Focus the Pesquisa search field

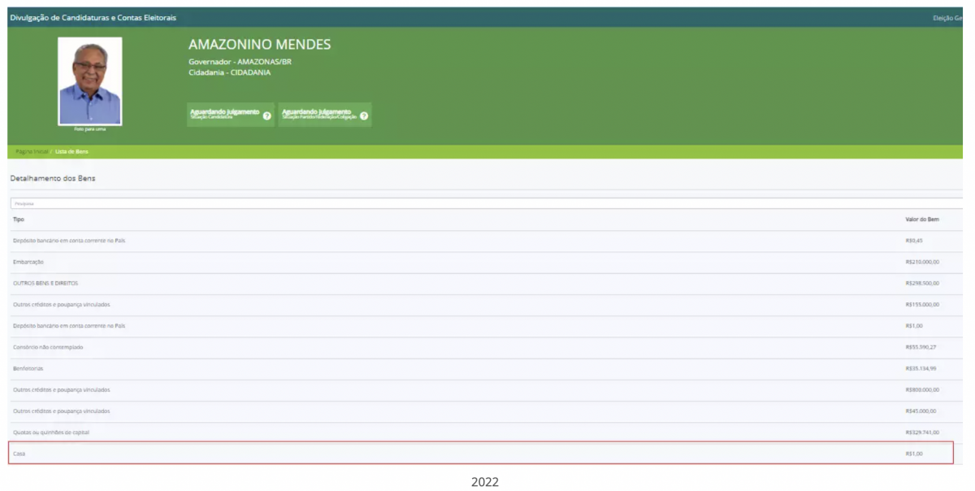486,203
